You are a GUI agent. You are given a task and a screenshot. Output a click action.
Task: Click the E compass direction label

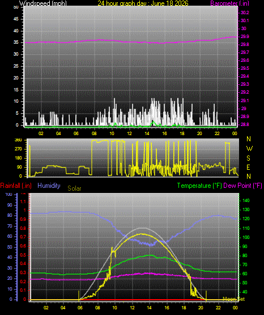click(248, 167)
